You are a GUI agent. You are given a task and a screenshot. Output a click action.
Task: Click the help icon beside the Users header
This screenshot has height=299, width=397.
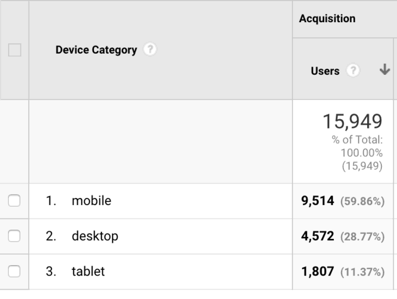(x=353, y=70)
